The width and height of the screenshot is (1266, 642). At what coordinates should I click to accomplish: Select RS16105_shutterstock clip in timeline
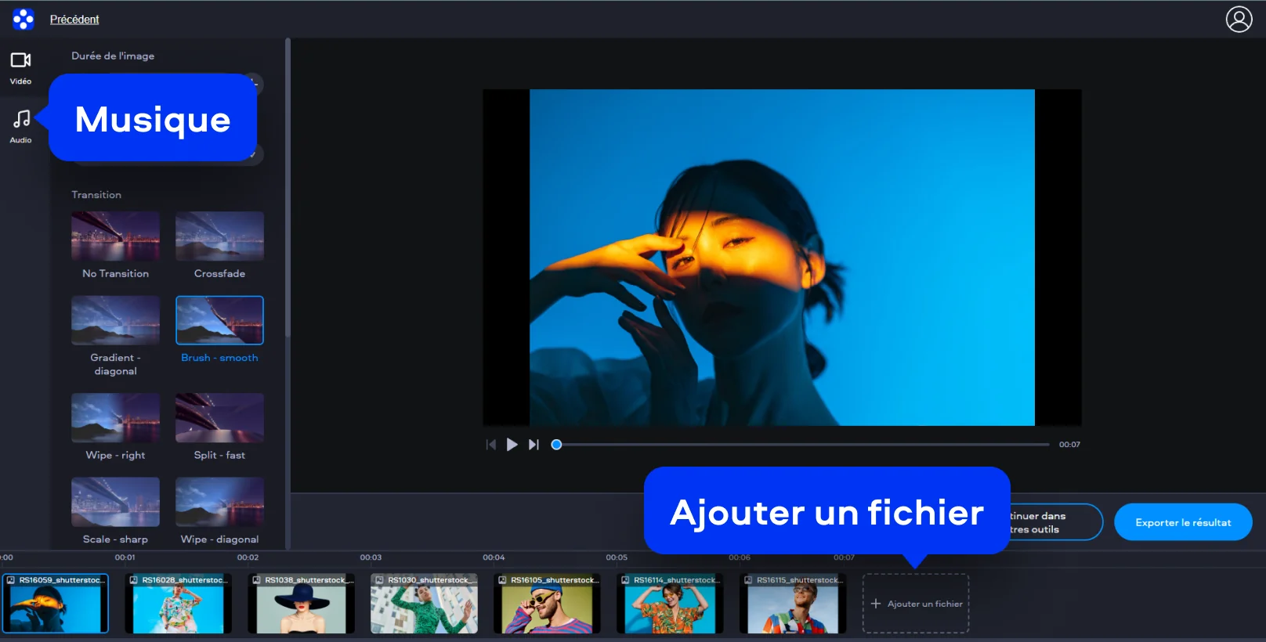(x=548, y=605)
